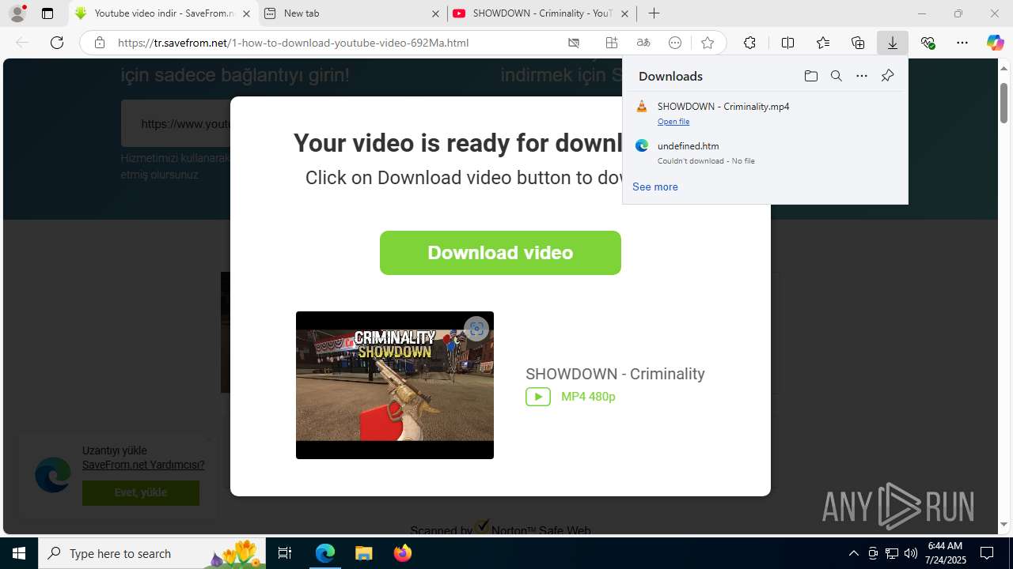The width and height of the screenshot is (1013, 569).
Task: Search downloads in the Downloads panel
Action: [x=836, y=76]
